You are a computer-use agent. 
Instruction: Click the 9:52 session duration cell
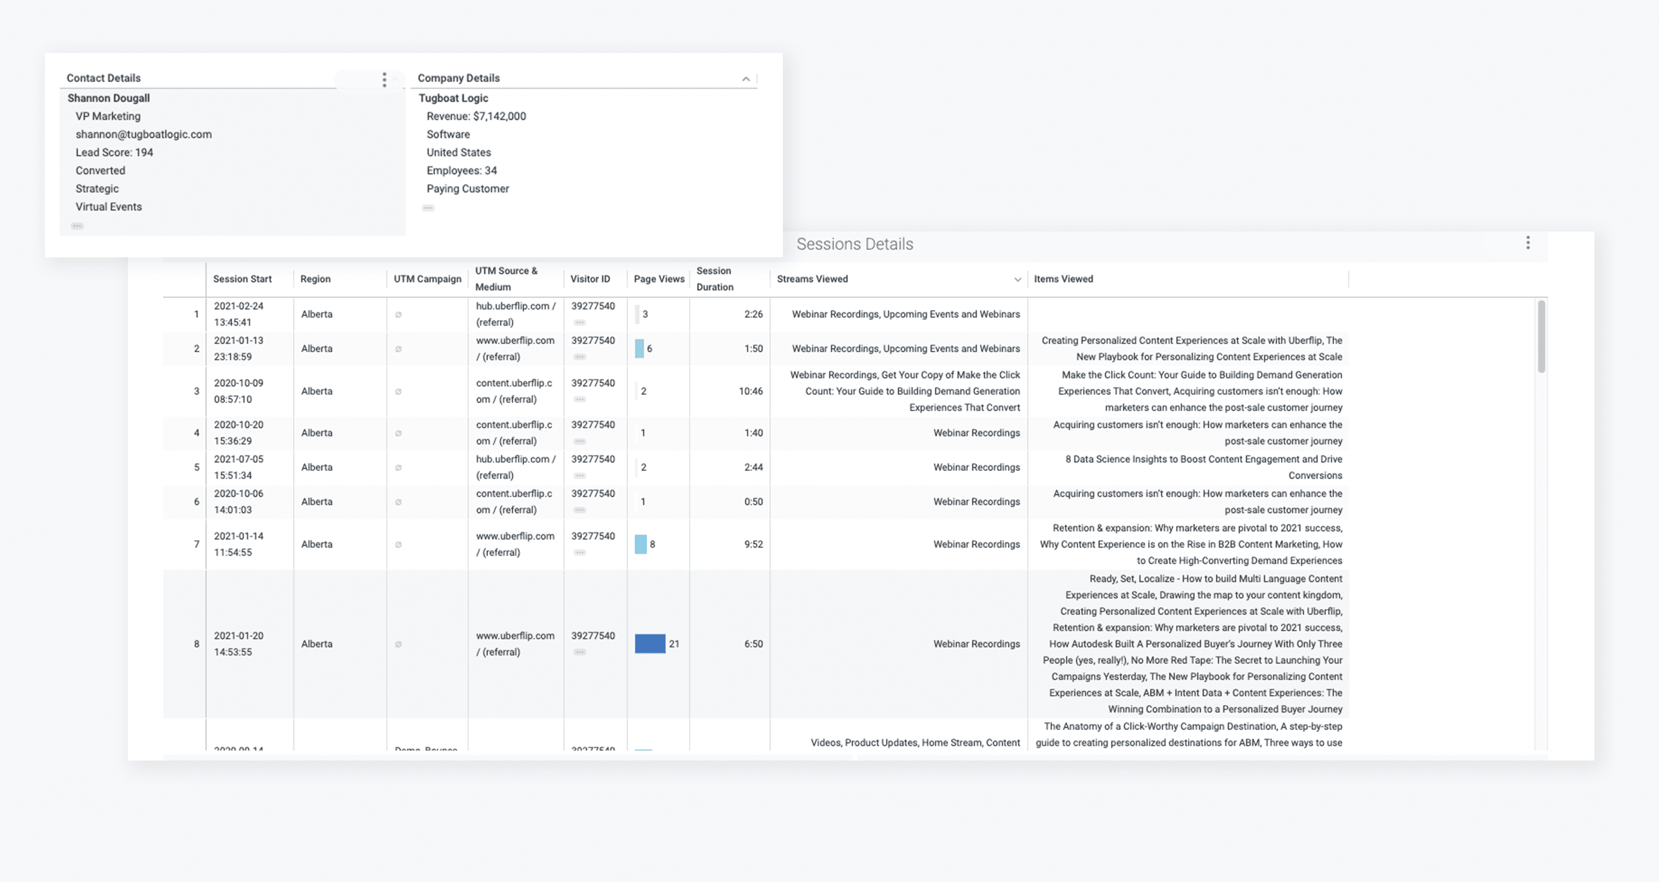point(753,544)
